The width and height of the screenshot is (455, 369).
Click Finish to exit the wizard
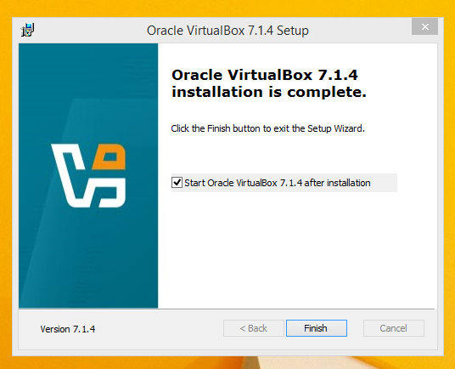317,328
